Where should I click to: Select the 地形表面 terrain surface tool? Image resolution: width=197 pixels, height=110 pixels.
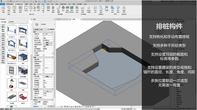[x=14, y=9]
